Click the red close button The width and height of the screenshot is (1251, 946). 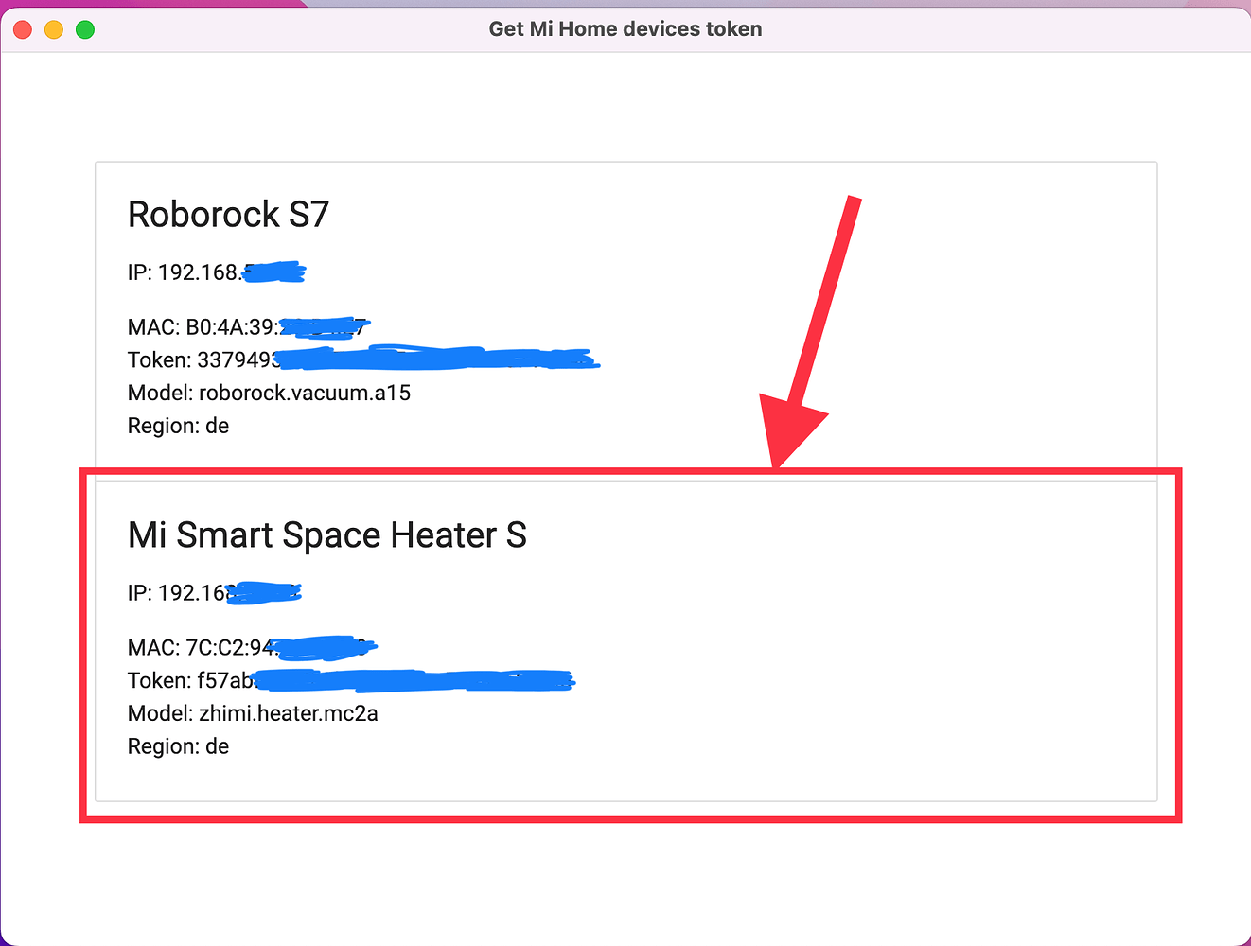click(x=22, y=29)
